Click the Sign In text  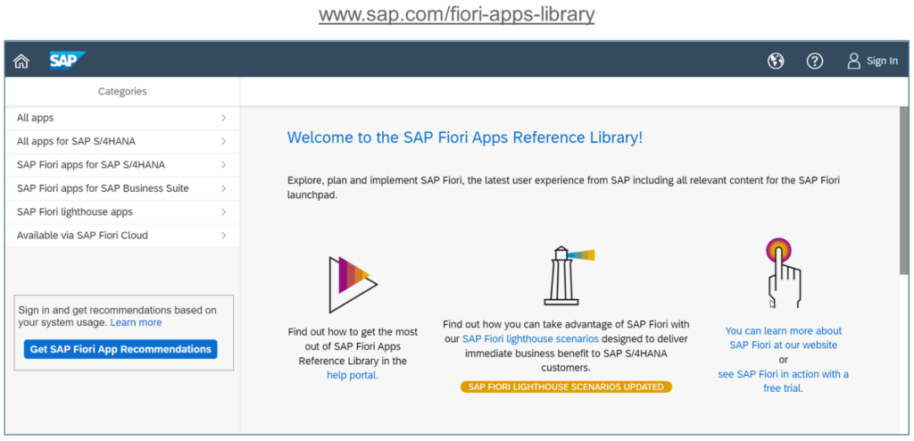click(x=882, y=61)
